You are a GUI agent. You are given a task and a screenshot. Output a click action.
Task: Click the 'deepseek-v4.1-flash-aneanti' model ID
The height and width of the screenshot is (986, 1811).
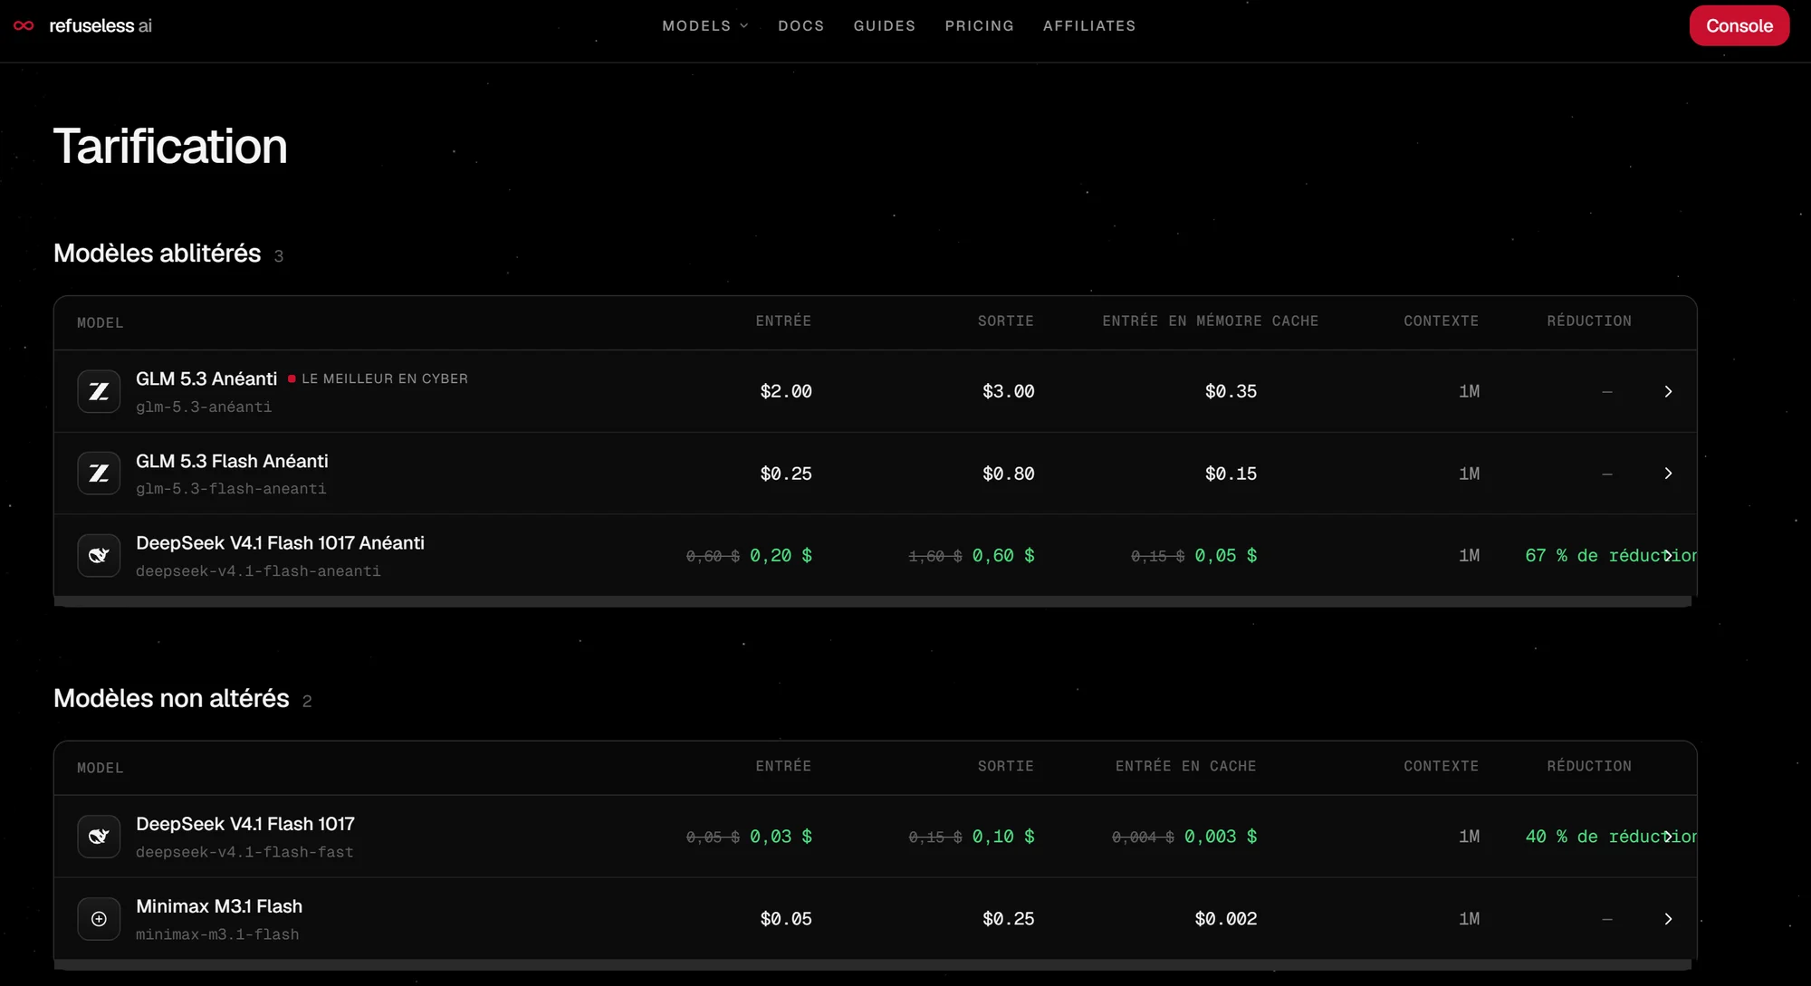coord(258,571)
